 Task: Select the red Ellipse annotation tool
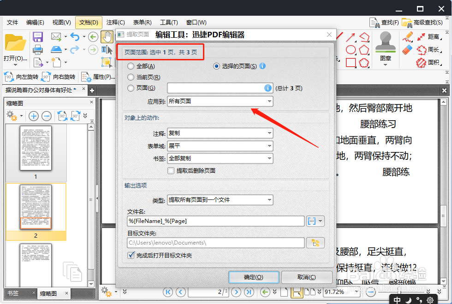(351, 50)
